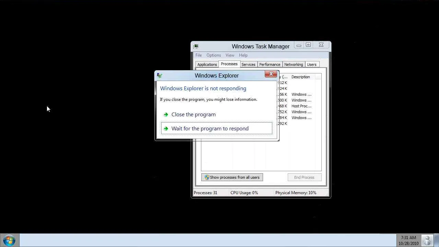Click the Processes: 31 status bar entry
The image size is (439, 247).
(x=205, y=193)
